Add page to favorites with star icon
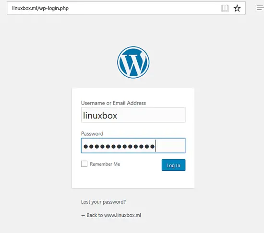 pyautogui.click(x=237, y=8)
